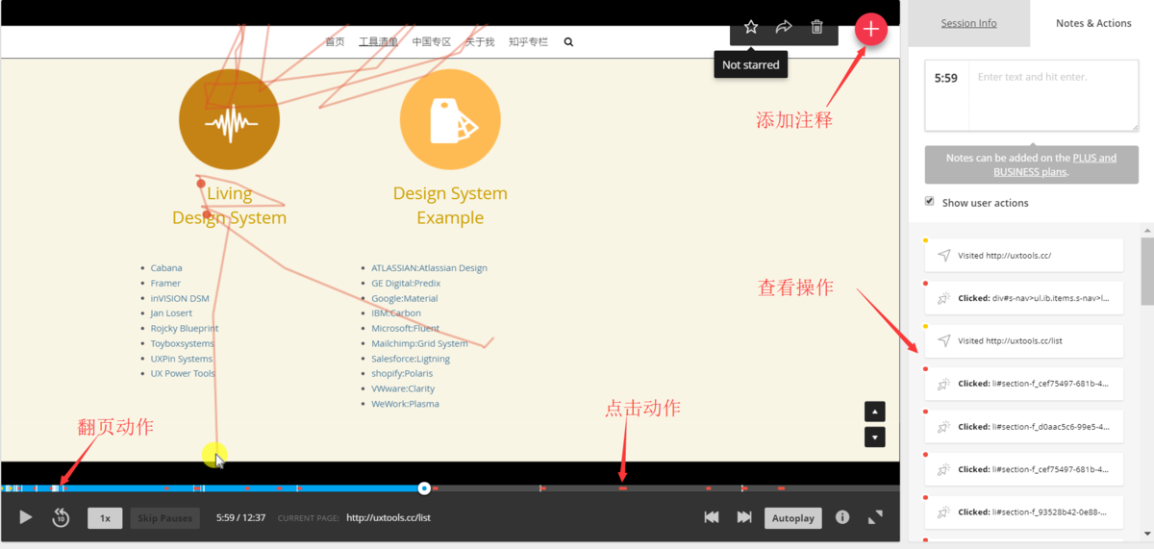Screen dimensions: 1154x549
Task: Change playback speed with the 1x button
Action: click(x=105, y=518)
